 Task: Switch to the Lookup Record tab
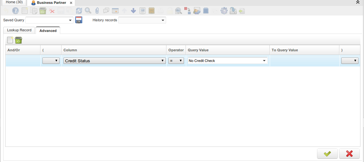click(19, 30)
